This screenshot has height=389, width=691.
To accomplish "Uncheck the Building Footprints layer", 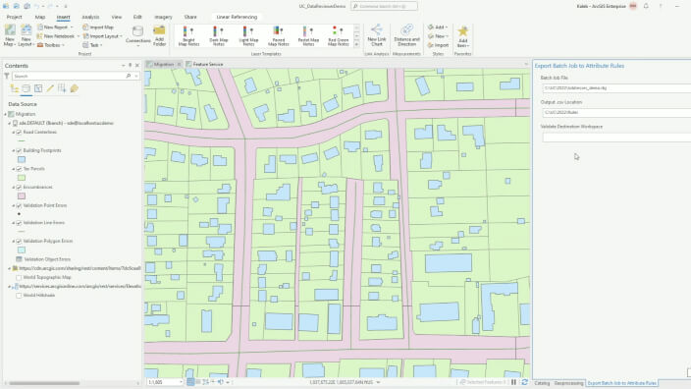I will click(x=19, y=151).
